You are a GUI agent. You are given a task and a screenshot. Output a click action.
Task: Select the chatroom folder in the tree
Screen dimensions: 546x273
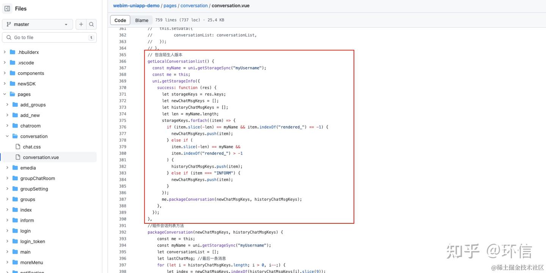click(x=30, y=125)
